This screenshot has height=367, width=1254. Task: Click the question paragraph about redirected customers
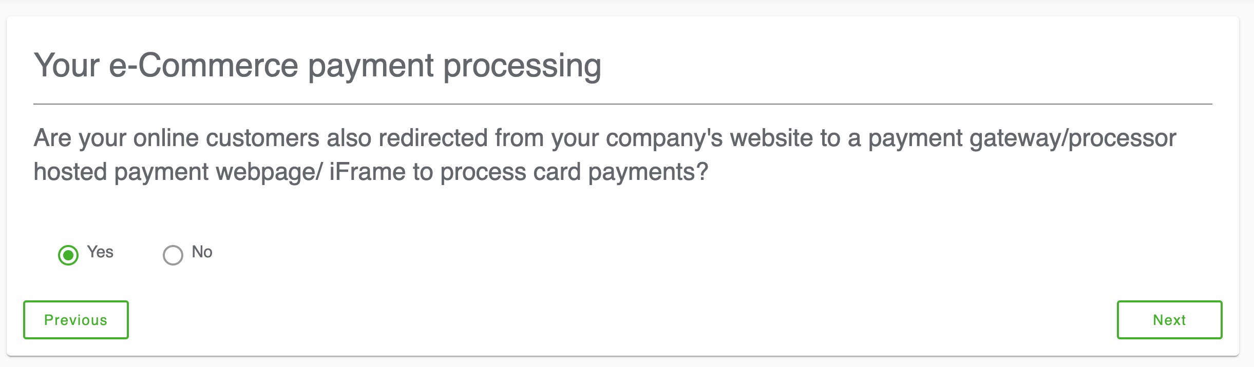click(604, 155)
